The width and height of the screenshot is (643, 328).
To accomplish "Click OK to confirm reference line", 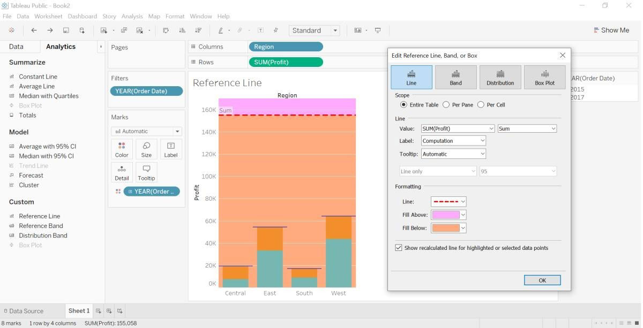I will tap(542, 280).
